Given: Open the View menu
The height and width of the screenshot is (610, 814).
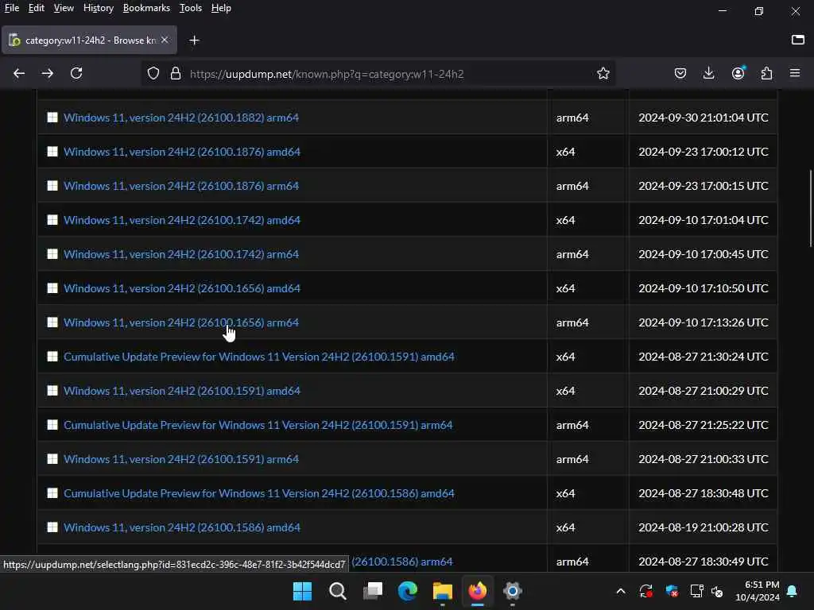Looking at the screenshot, I should [x=64, y=8].
